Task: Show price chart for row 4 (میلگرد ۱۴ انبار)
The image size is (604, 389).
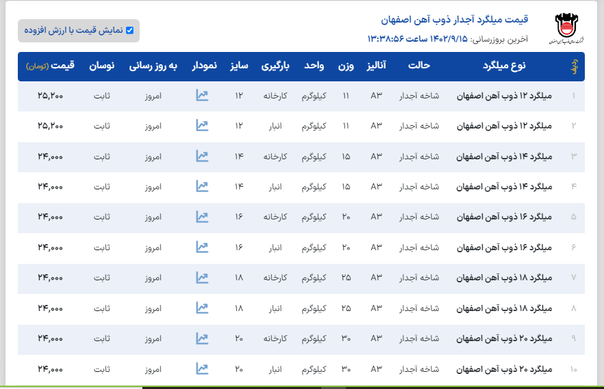Action: [x=202, y=186]
